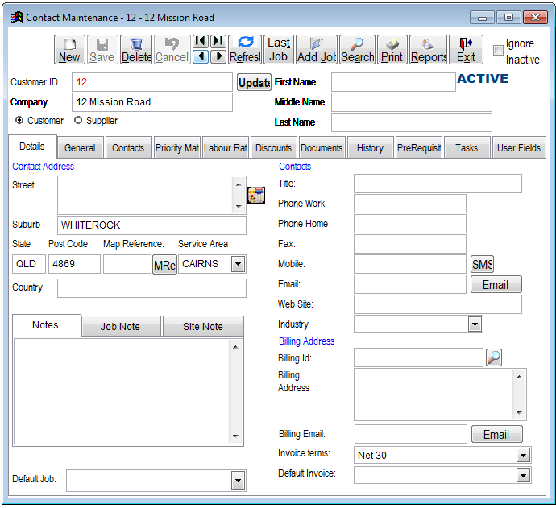Expand the Industry dropdown
556x508 pixels.
475,324
